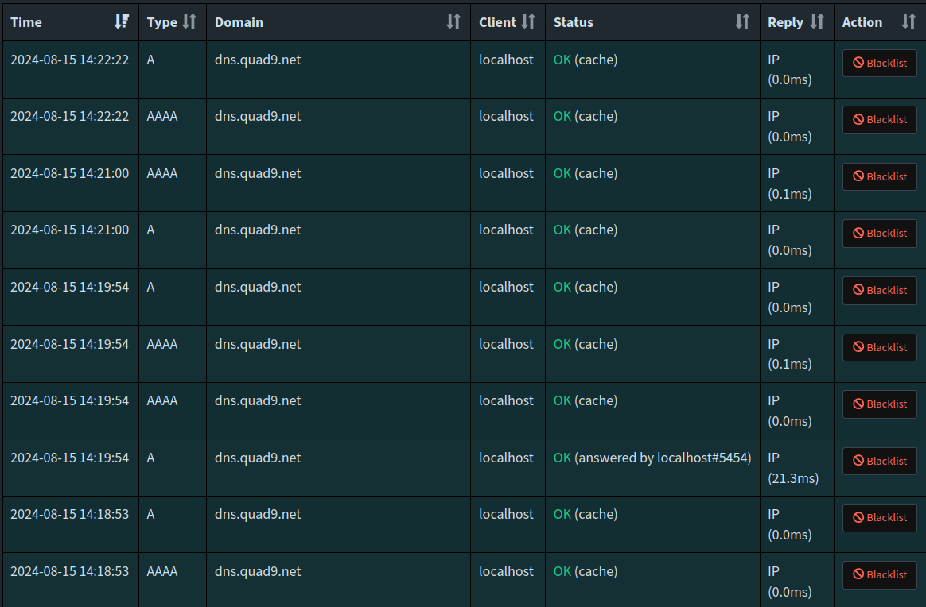Click the sort arrows beside the Reply header

pyautogui.click(x=817, y=21)
